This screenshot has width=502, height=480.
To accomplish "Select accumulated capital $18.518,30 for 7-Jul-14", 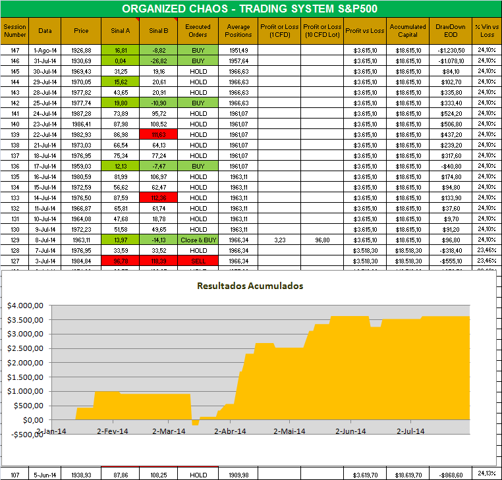I will (x=408, y=251).
